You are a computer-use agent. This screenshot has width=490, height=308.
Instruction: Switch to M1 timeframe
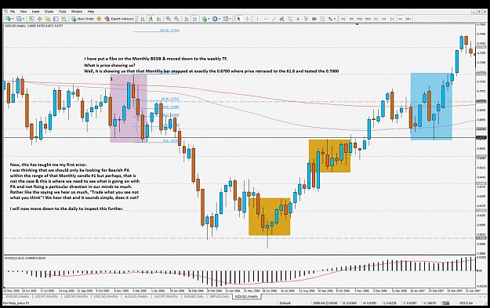[343, 19]
